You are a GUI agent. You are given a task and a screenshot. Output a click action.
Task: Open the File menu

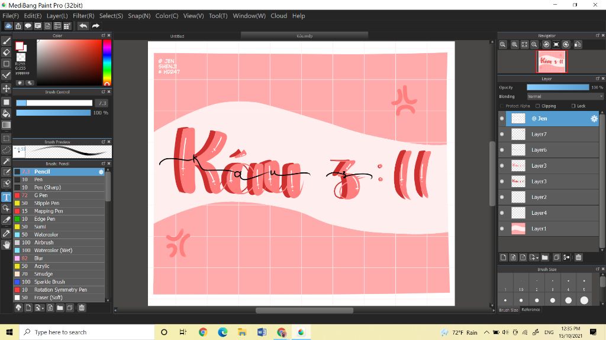(11, 16)
